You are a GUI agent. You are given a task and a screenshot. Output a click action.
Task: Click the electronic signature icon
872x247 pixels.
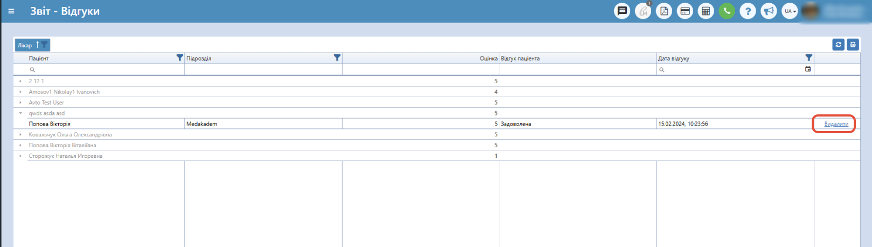(x=643, y=11)
